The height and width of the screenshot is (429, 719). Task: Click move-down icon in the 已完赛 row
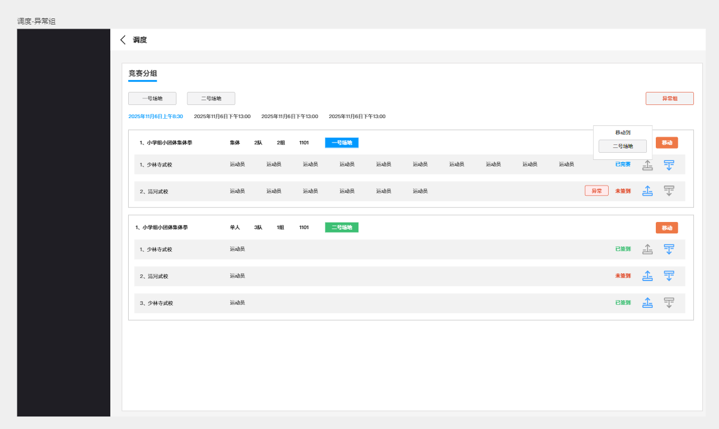tap(669, 165)
